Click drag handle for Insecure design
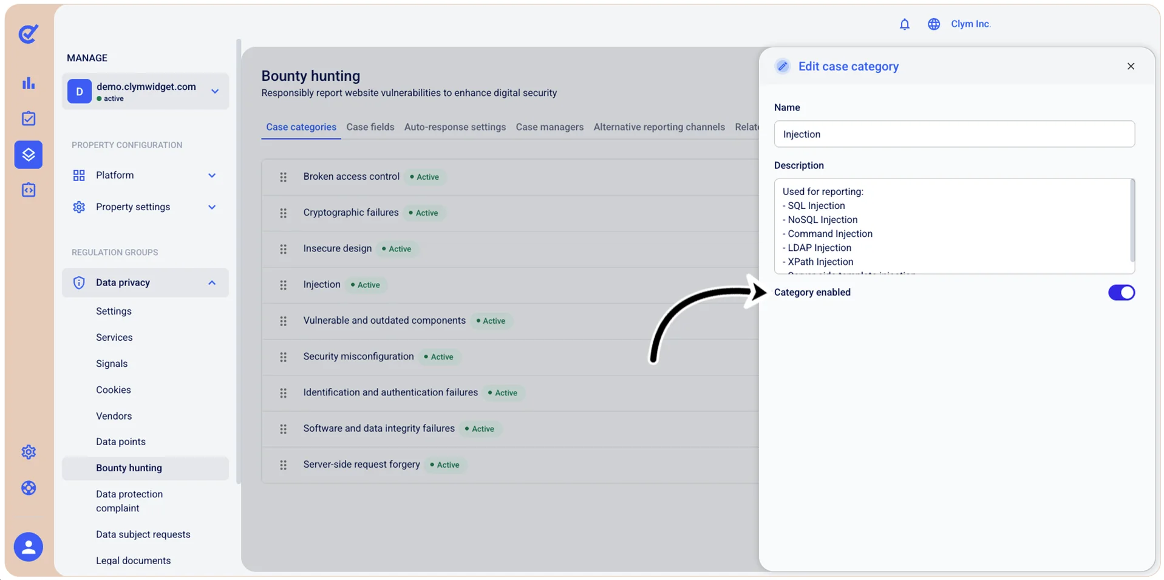 click(283, 249)
